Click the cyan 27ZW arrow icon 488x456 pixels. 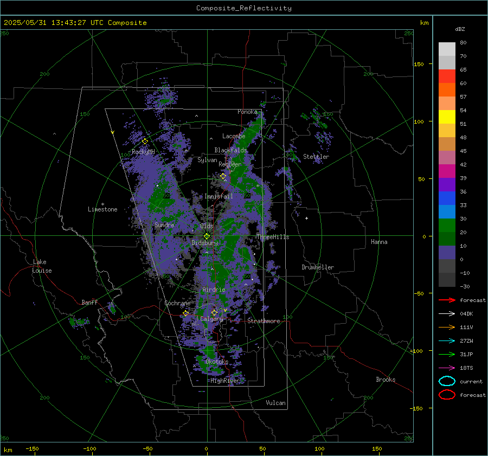(447, 341)
